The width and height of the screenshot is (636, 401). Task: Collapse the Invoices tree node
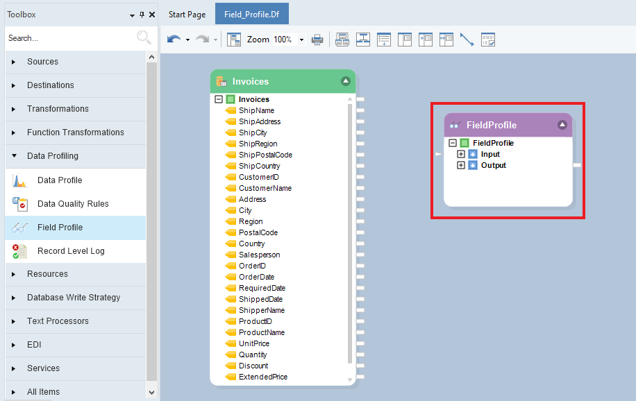219,99
